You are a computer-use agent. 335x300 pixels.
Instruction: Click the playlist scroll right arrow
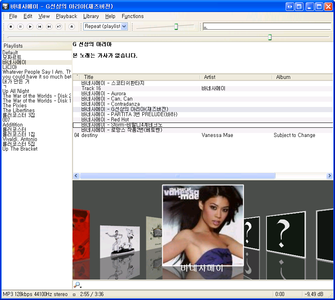329,176
